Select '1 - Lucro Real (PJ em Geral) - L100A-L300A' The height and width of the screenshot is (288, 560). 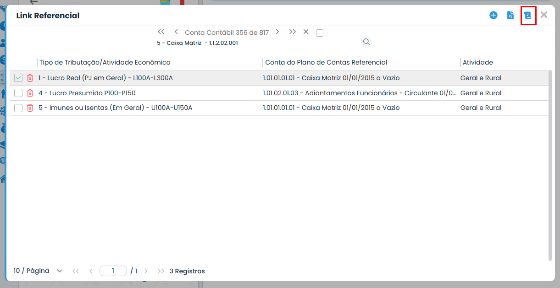105,78
